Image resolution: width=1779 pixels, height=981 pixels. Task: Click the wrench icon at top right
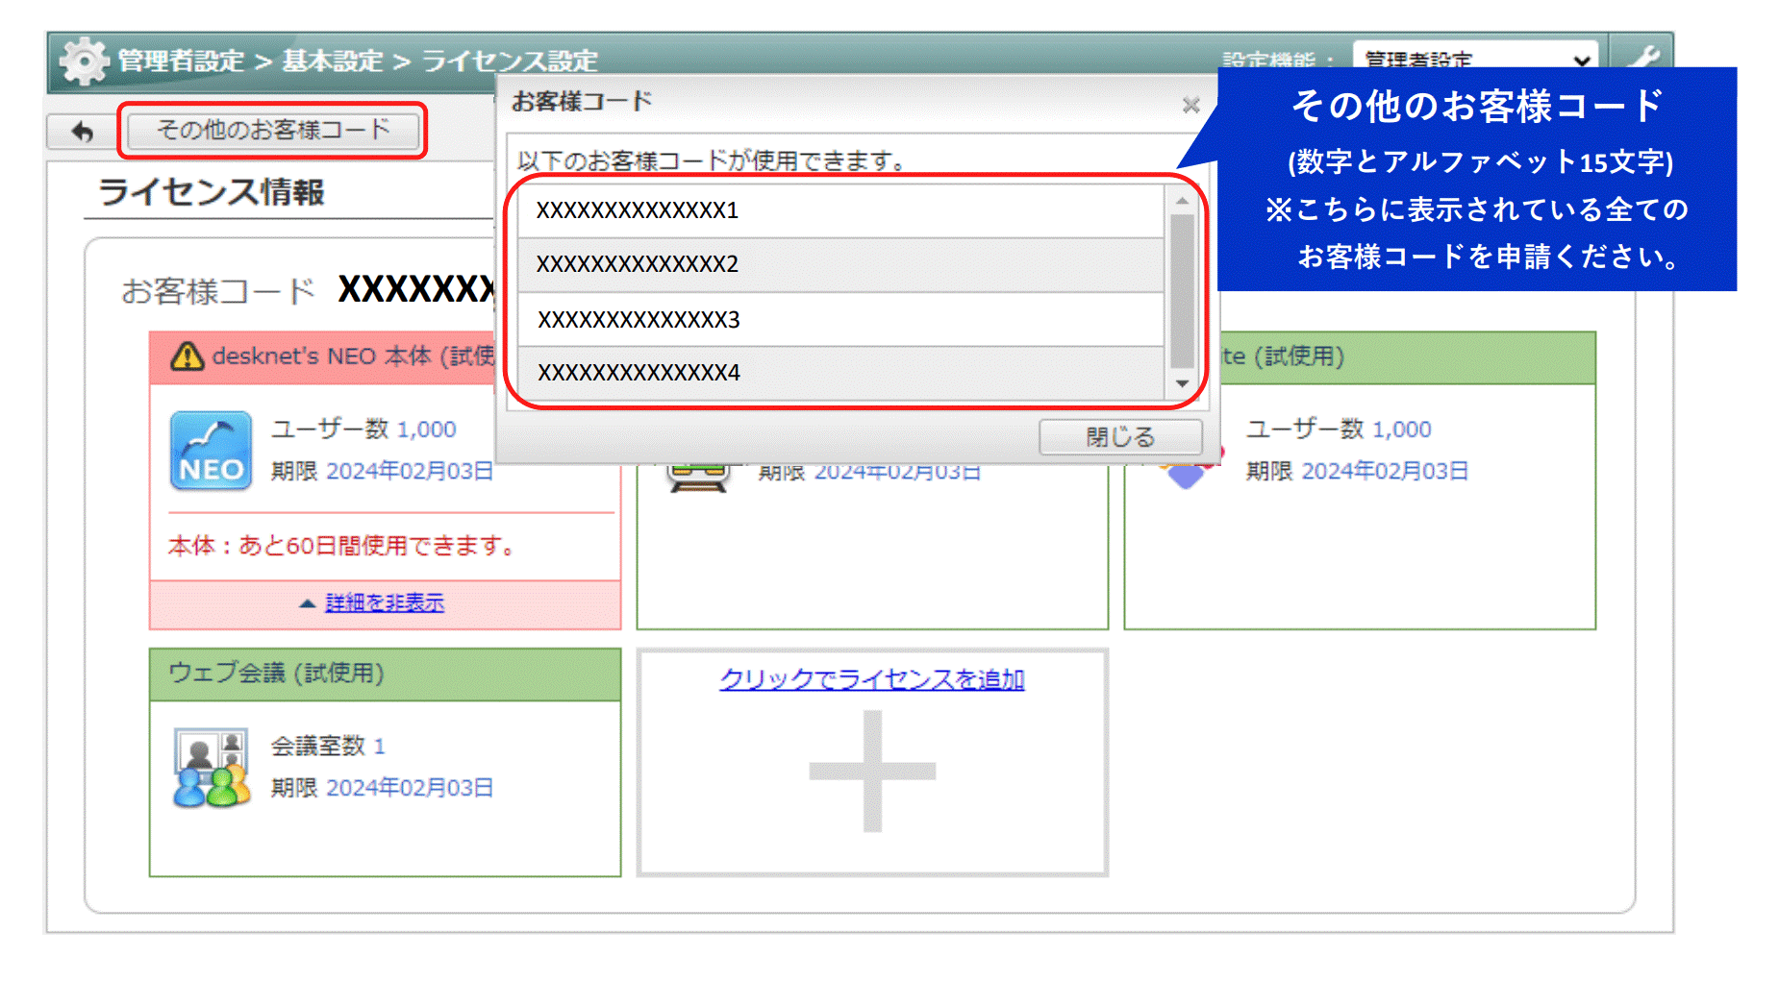pos(1647,56)
